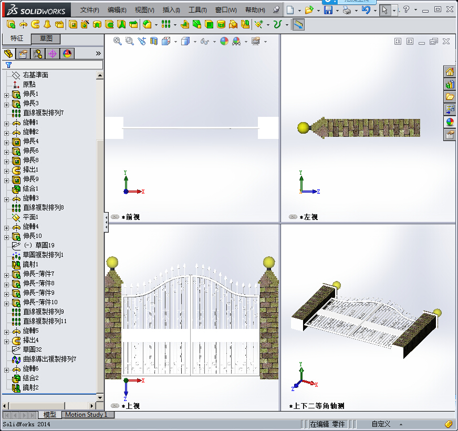Toggle Hide/Show Items with the eyeglasses icon
The width and height of the screenshot is (458, 431).
click(205, 42)
